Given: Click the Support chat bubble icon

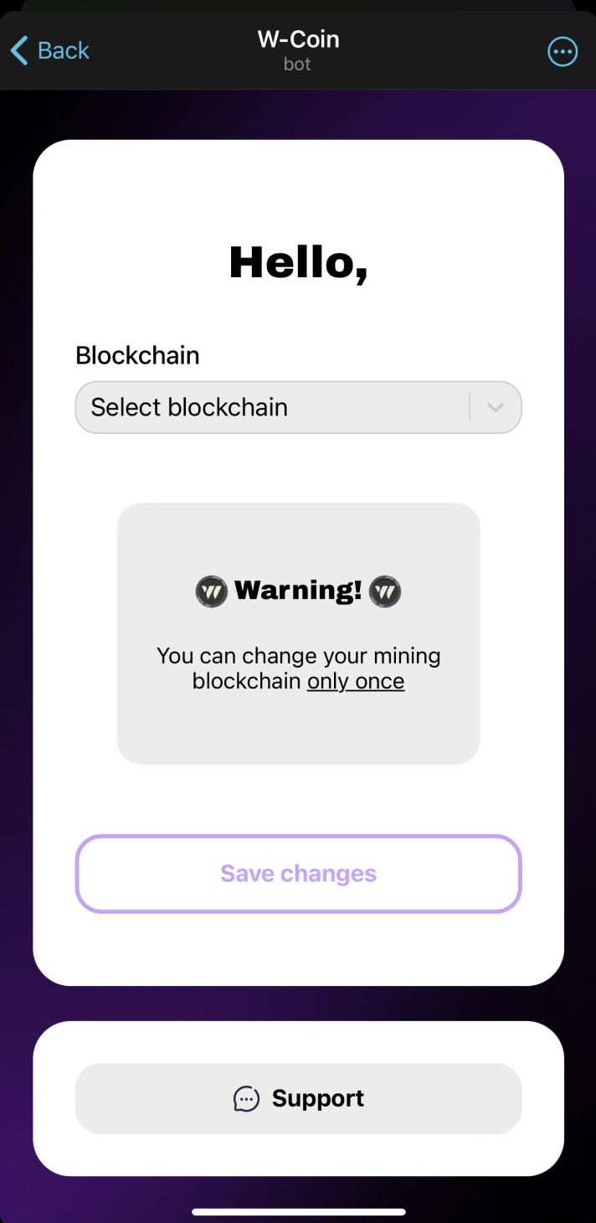Looking at the screenshot, I should tap(246, 1099).
